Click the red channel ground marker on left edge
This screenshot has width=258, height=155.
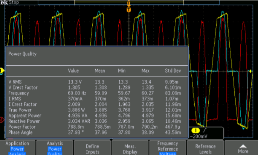2,120
